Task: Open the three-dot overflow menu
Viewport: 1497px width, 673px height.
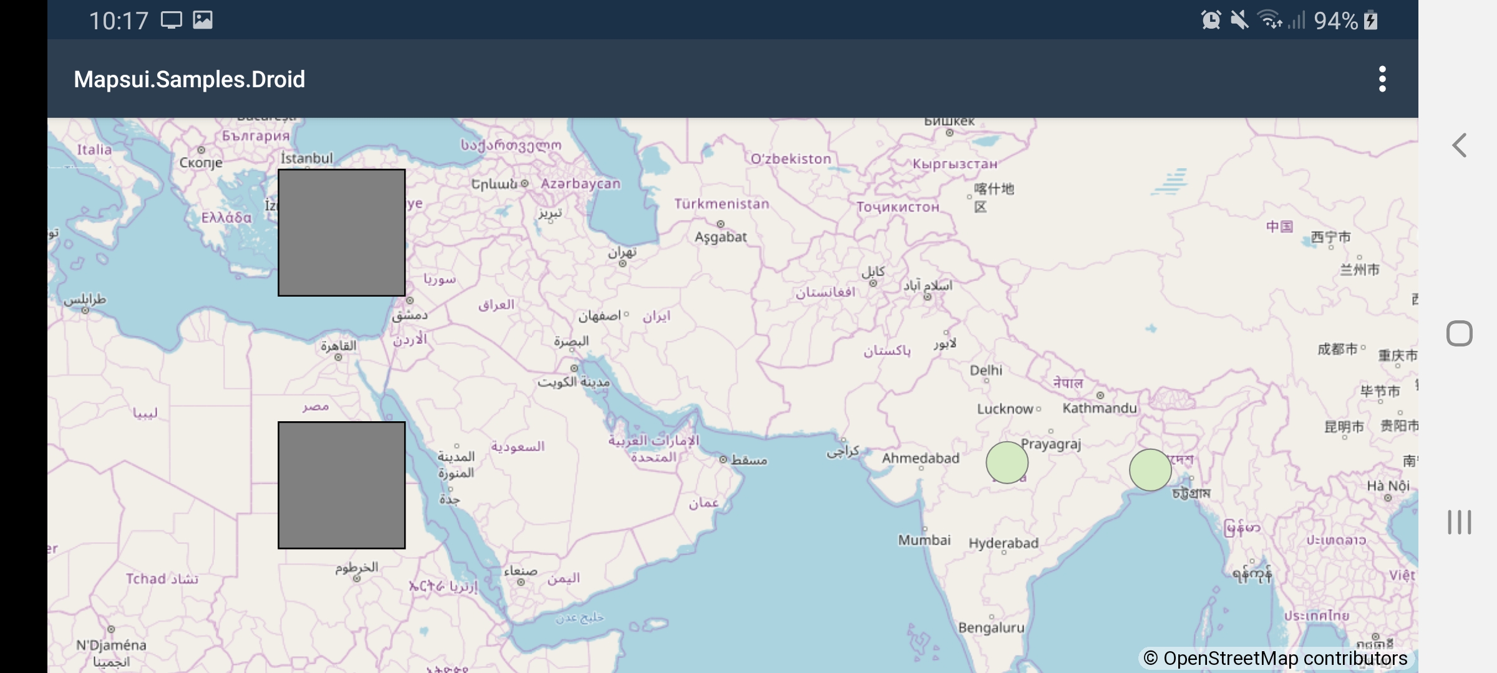Action: [x=1382, y=79]
